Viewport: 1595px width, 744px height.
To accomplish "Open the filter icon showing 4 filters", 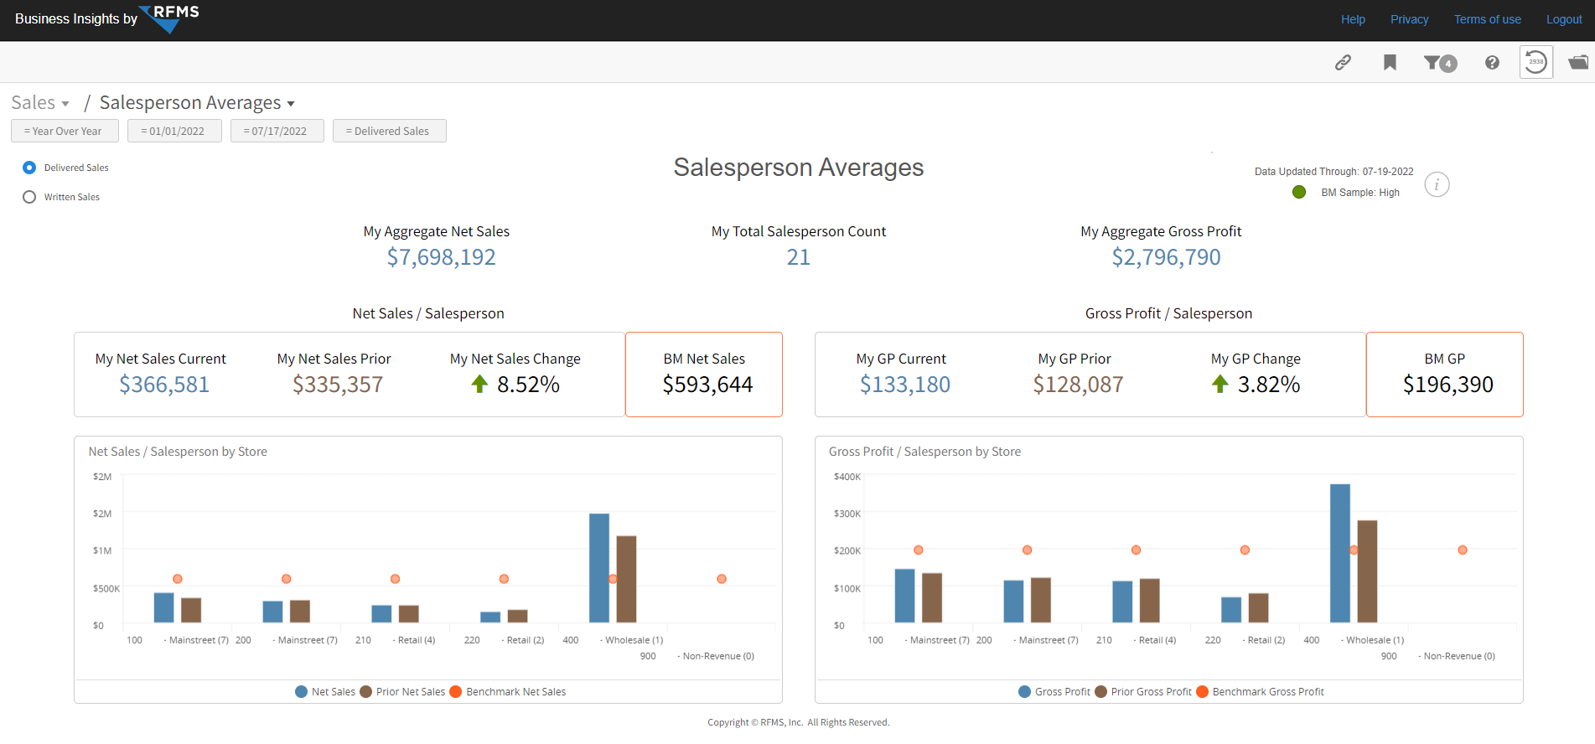I will pyautogui.click(x=1440, y=63).
